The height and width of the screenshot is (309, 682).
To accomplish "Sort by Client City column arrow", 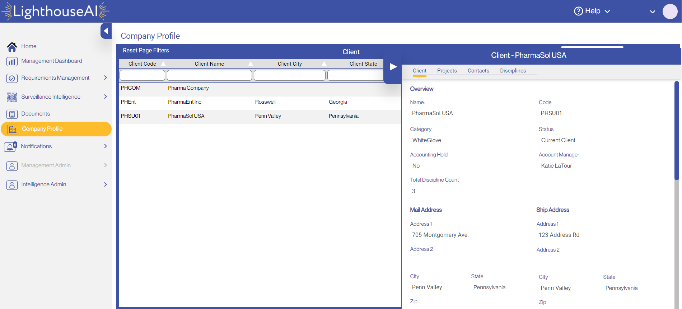I will click(x=324, y=64).
